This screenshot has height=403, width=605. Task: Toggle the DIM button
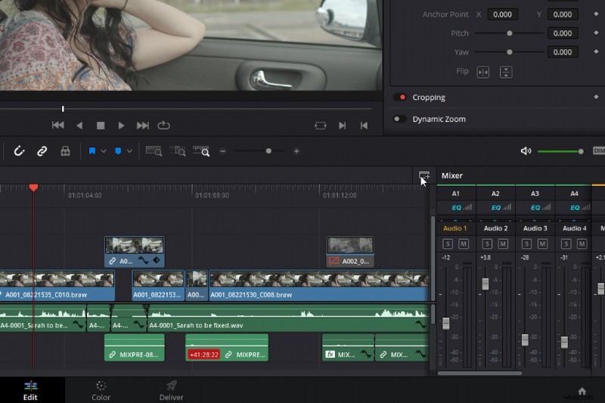(599, 150)
